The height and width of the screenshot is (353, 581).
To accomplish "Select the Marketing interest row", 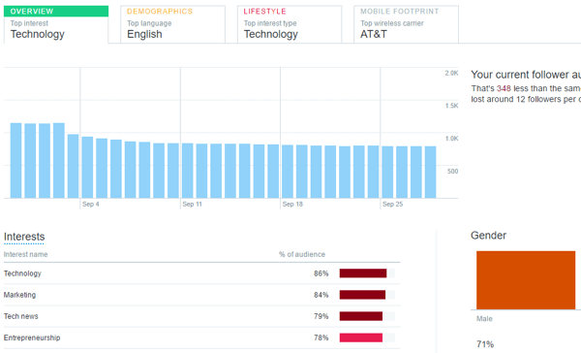I will click(x=202, y=295).
